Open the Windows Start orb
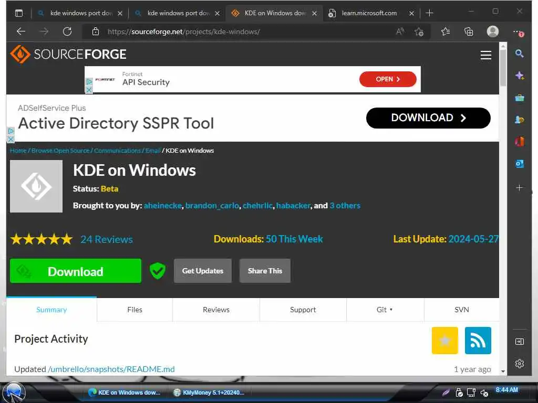The height and width of the screenshot is (403, 538). coord(14,392)
